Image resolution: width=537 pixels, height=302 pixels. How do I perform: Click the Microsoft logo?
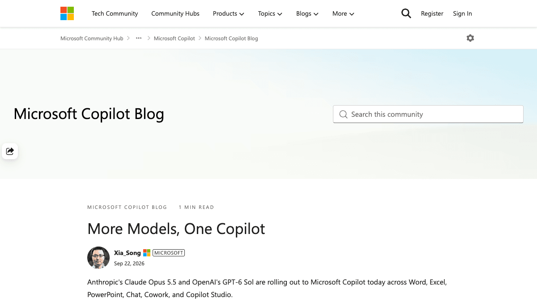point(67,13)
